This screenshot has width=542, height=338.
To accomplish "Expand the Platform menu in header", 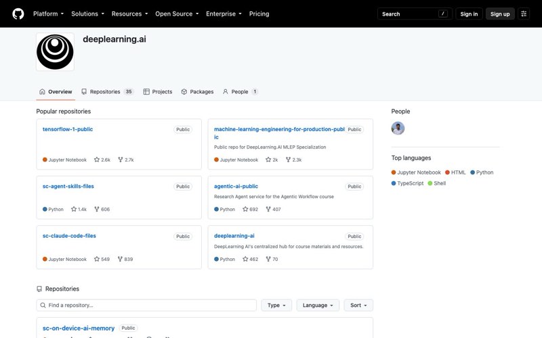I will 48,14.
